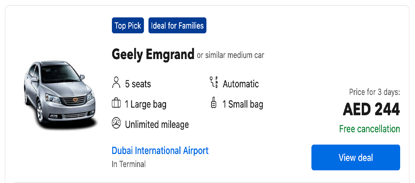Click the 'In Terminal' pickup label
415x183 pixels.
tap(129, 164)
